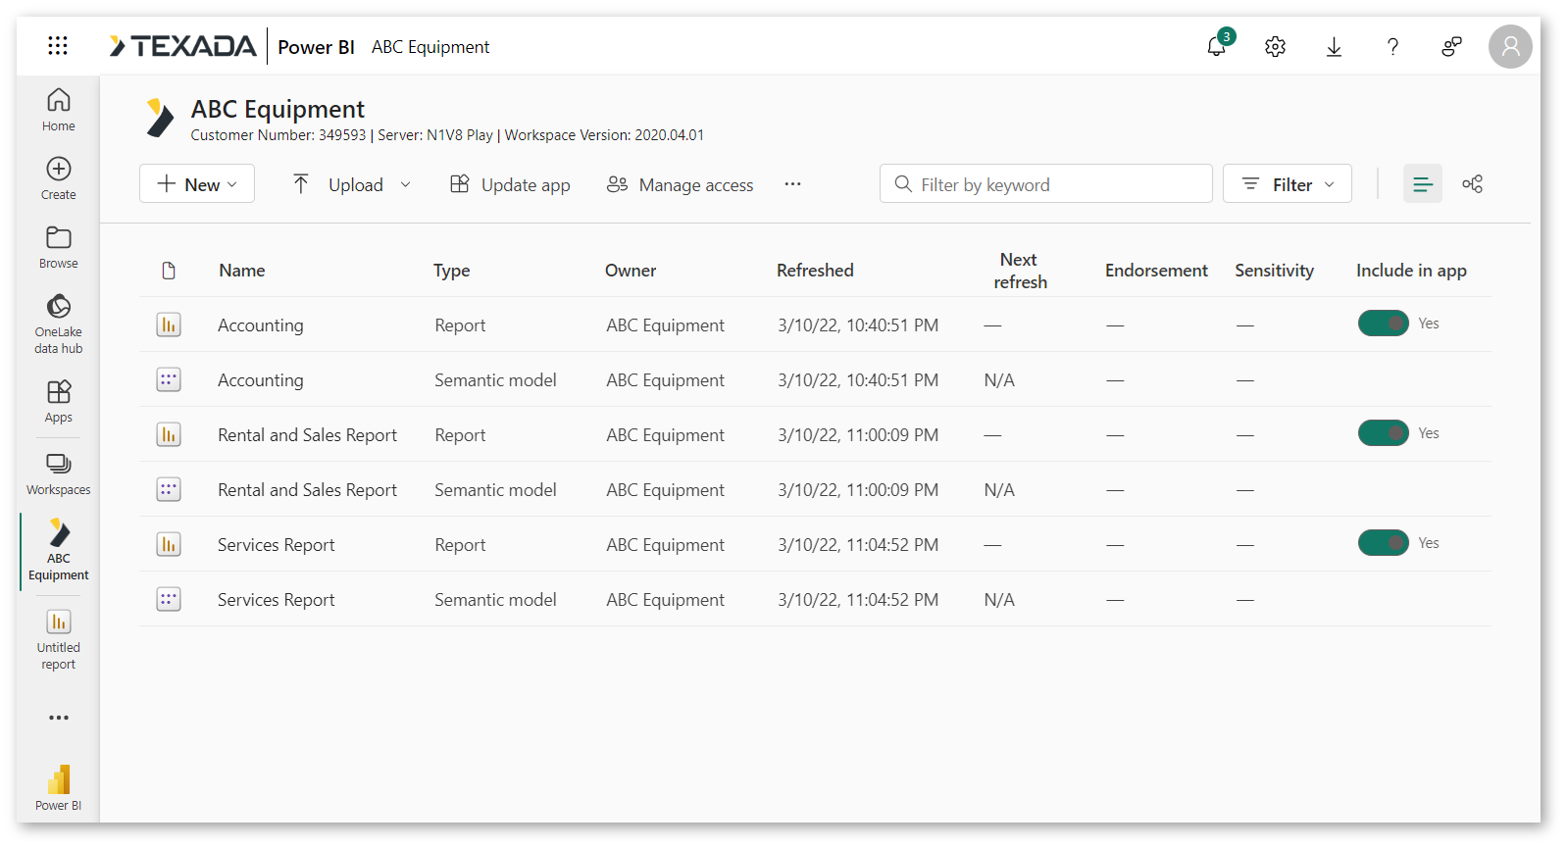Click Power BI logo at sidebar bottom
1566x848 pixels.
tap(59, 787)
